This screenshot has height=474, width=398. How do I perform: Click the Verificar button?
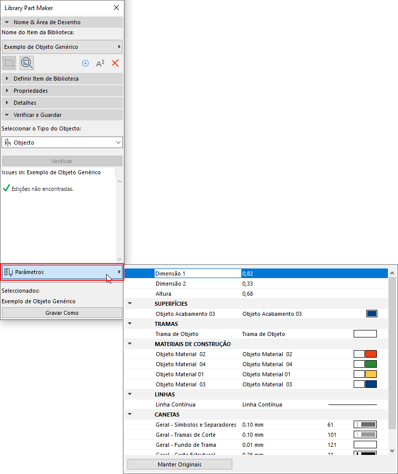(62, 161)
